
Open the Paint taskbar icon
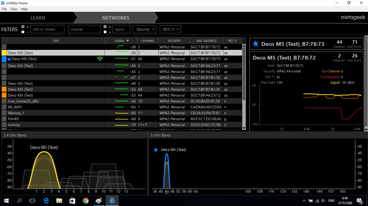click(x=99, y=201)
